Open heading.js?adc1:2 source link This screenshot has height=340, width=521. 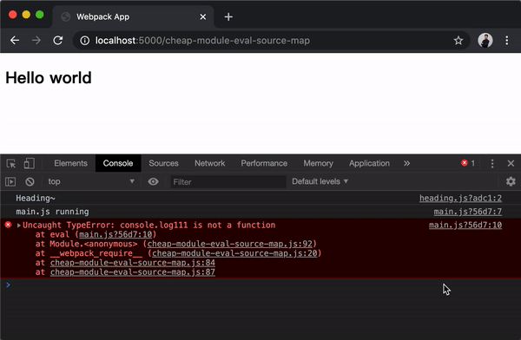click(x=460, y=199)
